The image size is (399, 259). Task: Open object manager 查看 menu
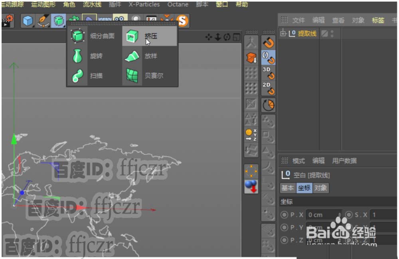(x=338, y=20)
